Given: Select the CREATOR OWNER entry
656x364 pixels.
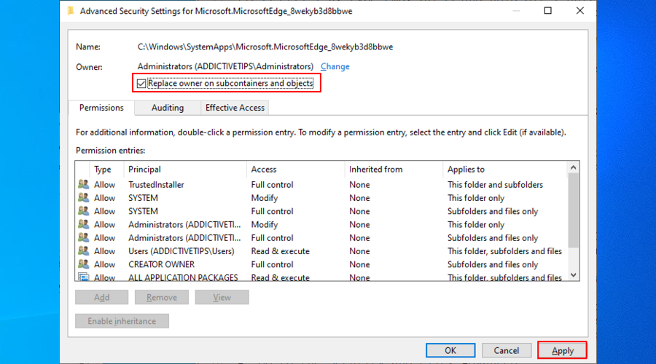Looking at the screenshot, I should (x=321, y=264).
